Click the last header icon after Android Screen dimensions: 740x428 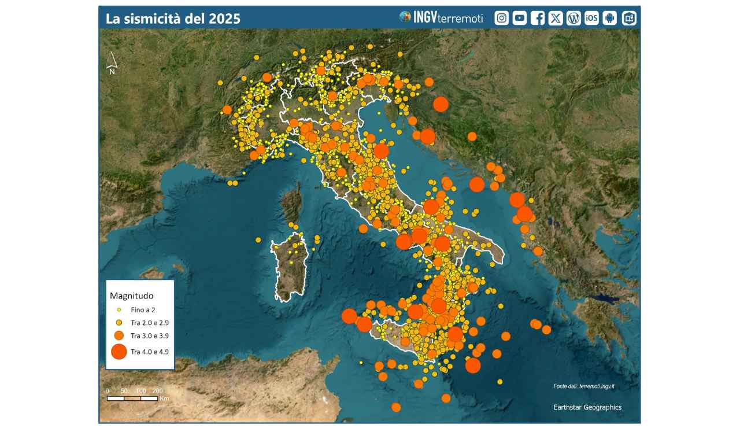tap(628, 18)
